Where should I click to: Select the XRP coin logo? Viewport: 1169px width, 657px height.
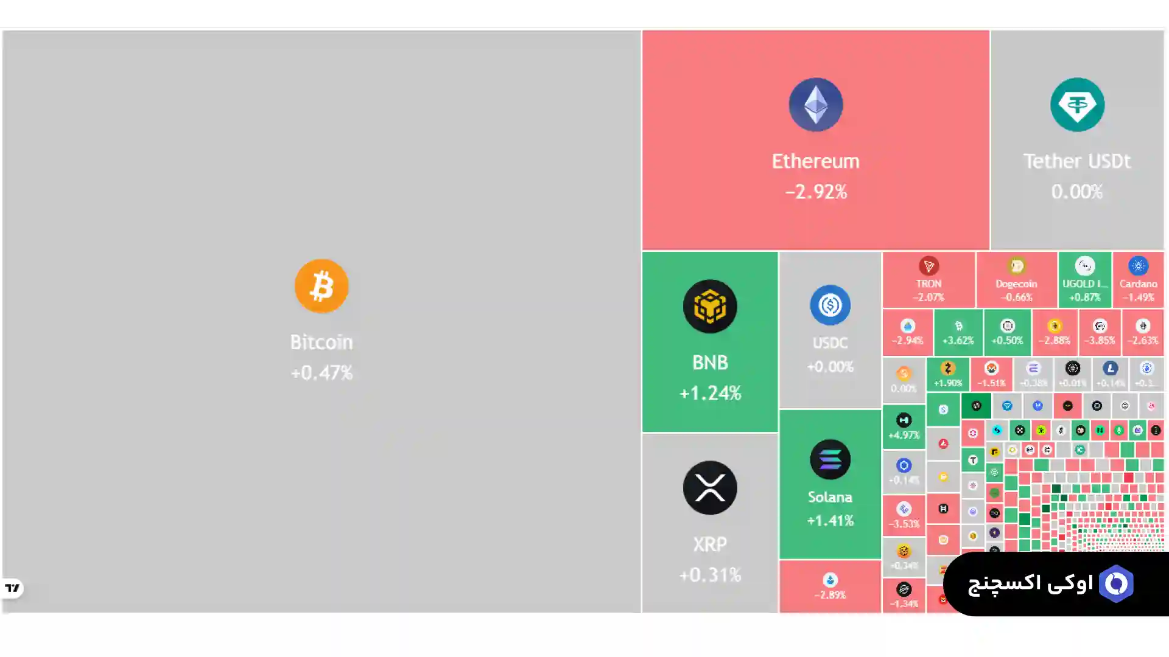[709, 488]
